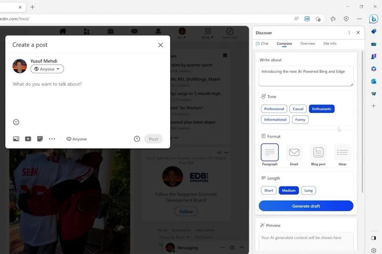Open the LinkedIn My Network icon

(x=87, y=31)
